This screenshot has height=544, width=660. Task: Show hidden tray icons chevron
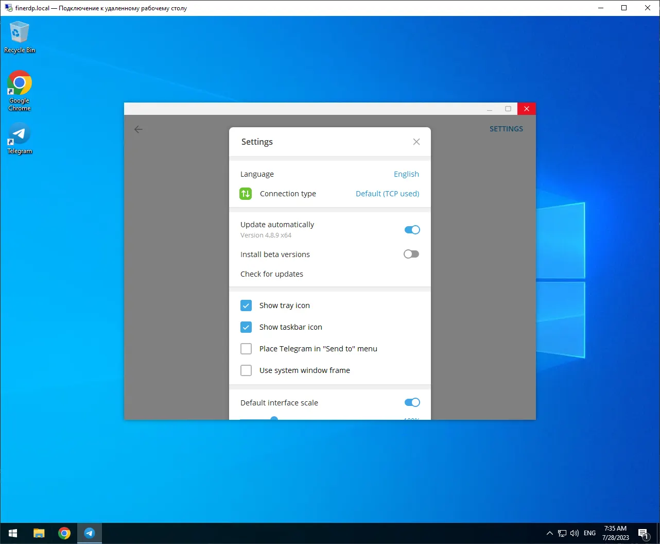pyautogui.click(x=549, y=533)
